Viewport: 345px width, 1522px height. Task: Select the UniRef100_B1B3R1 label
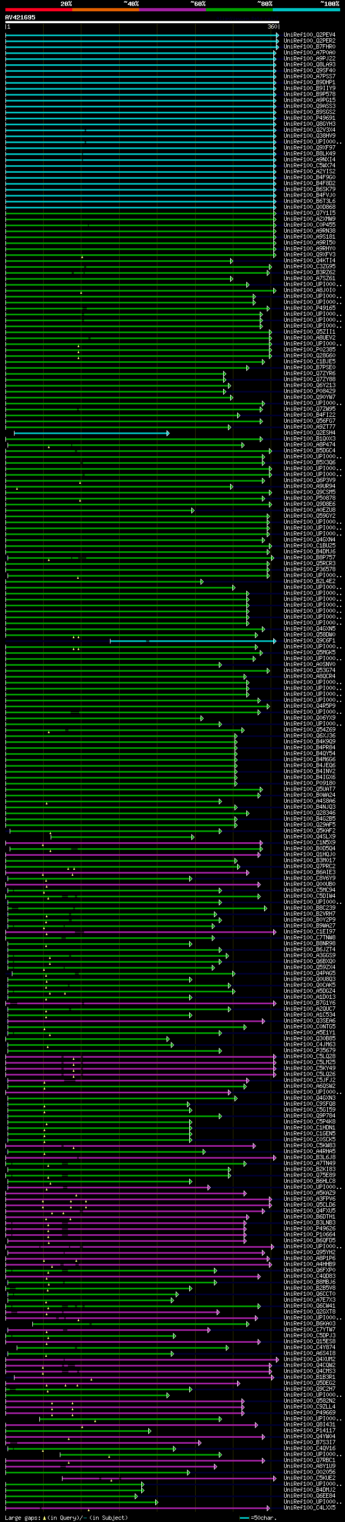[309, 1377]
